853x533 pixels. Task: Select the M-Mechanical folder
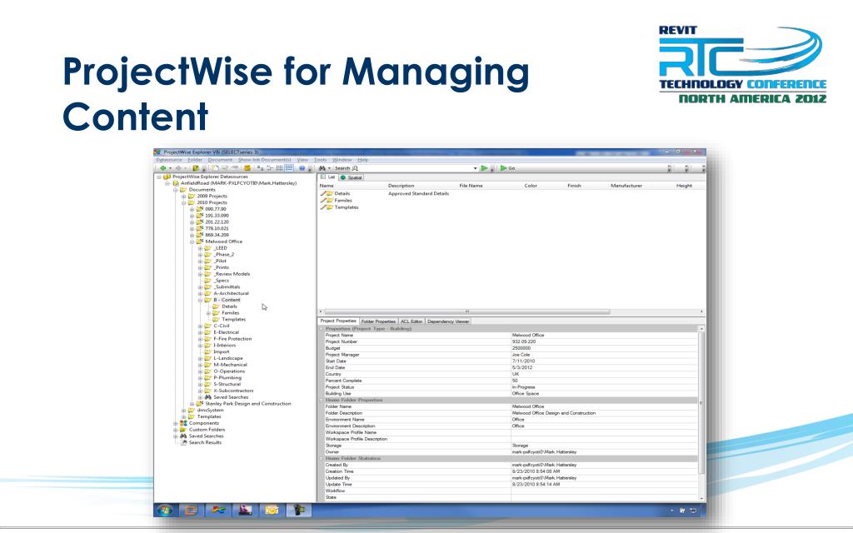coord(230,365)
